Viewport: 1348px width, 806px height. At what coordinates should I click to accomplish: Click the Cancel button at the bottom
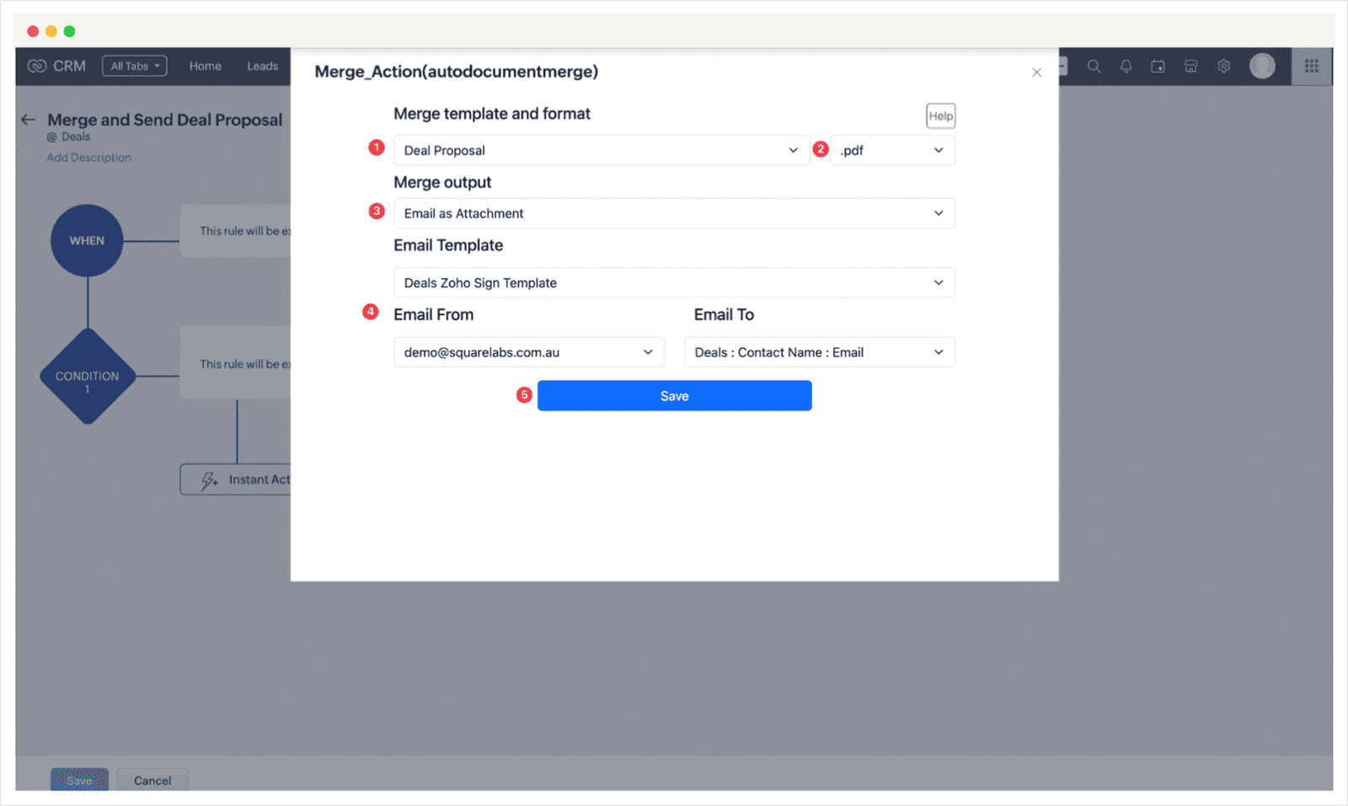pyautogui.click(x=152, y=780)
